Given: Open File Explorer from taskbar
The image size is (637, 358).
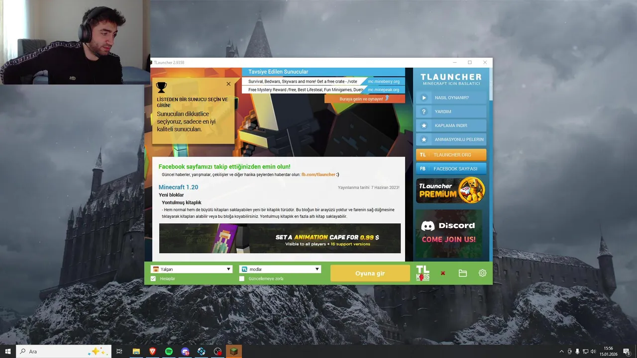Looking at the screenshot, I should [x=136, y=351].
